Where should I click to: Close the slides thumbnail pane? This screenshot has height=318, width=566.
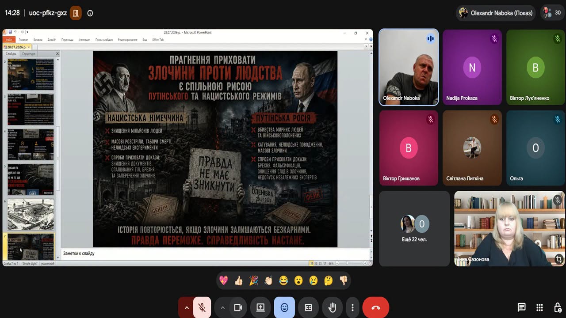[57, 54]
